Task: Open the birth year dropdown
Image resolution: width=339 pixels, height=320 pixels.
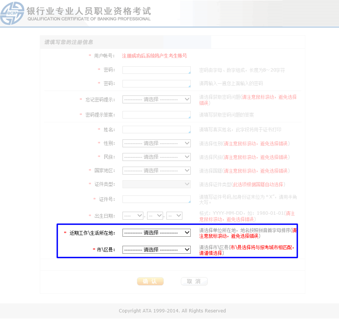Action: click(133, 215)
